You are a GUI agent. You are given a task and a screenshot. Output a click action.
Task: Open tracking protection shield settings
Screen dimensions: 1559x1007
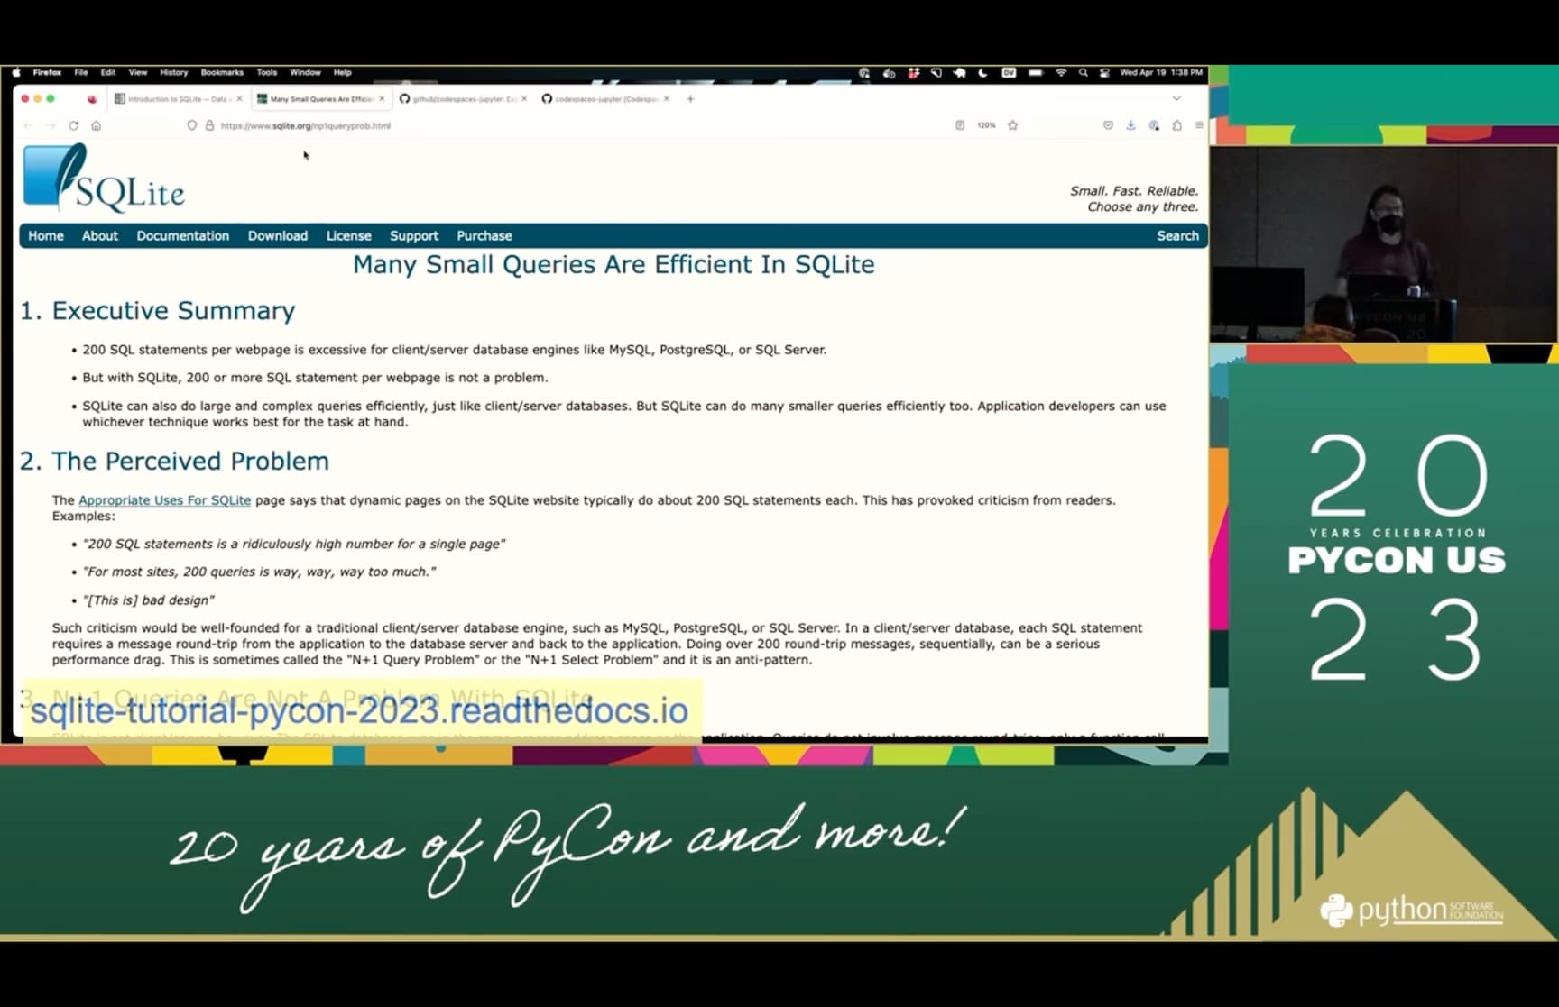click(x=191, y=125)
